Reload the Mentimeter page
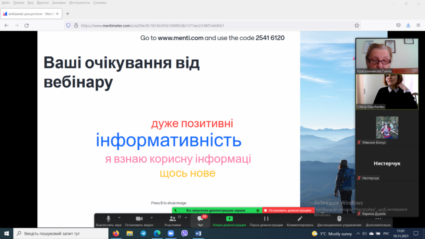This screenshot has width=425, height=239. click(27, 25)
